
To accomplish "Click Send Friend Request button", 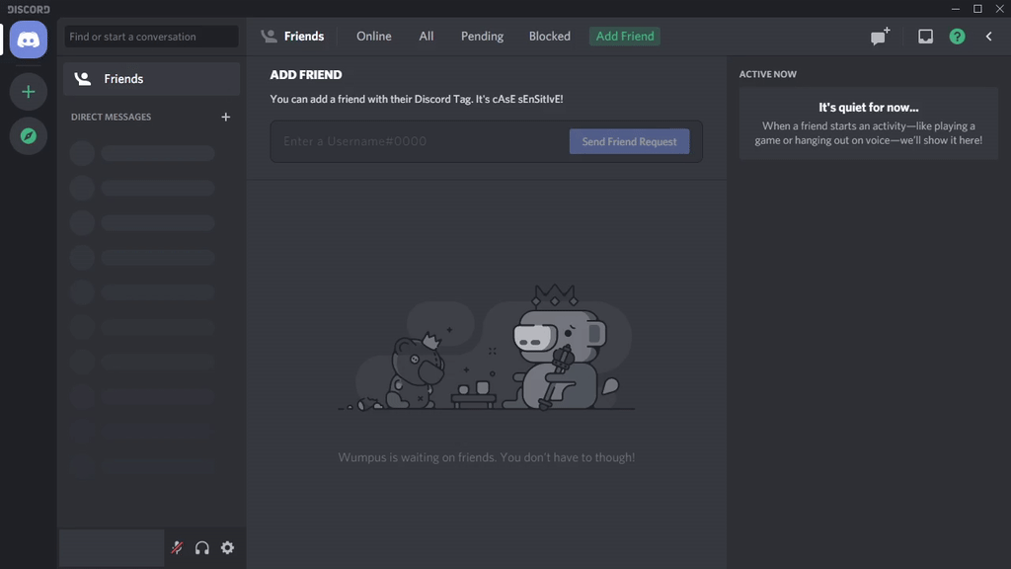I will (629, 141).
